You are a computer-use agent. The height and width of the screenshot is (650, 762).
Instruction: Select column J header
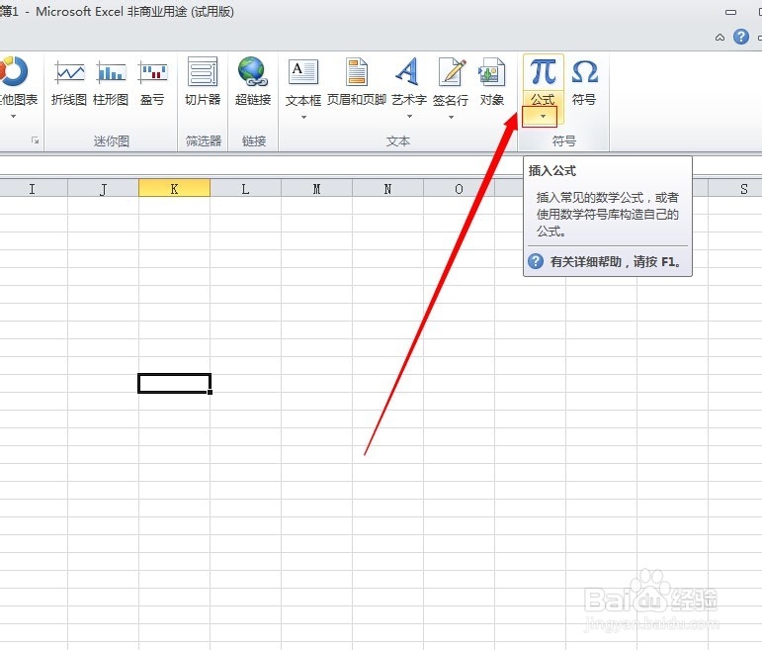[103, 189]
